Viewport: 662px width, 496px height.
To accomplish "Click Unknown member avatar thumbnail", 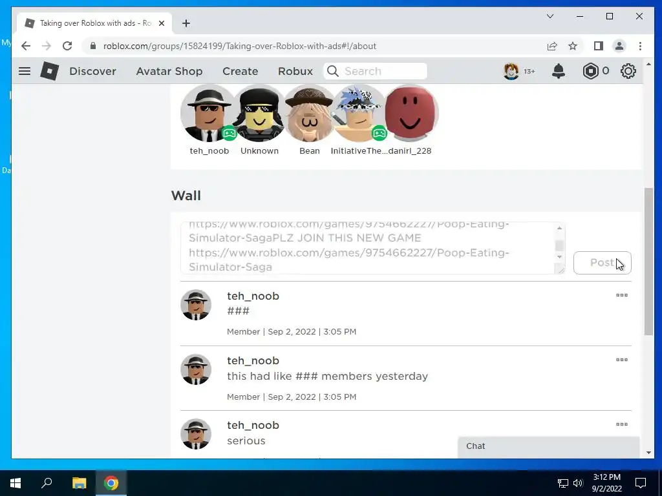I will [x=259, y=113].
